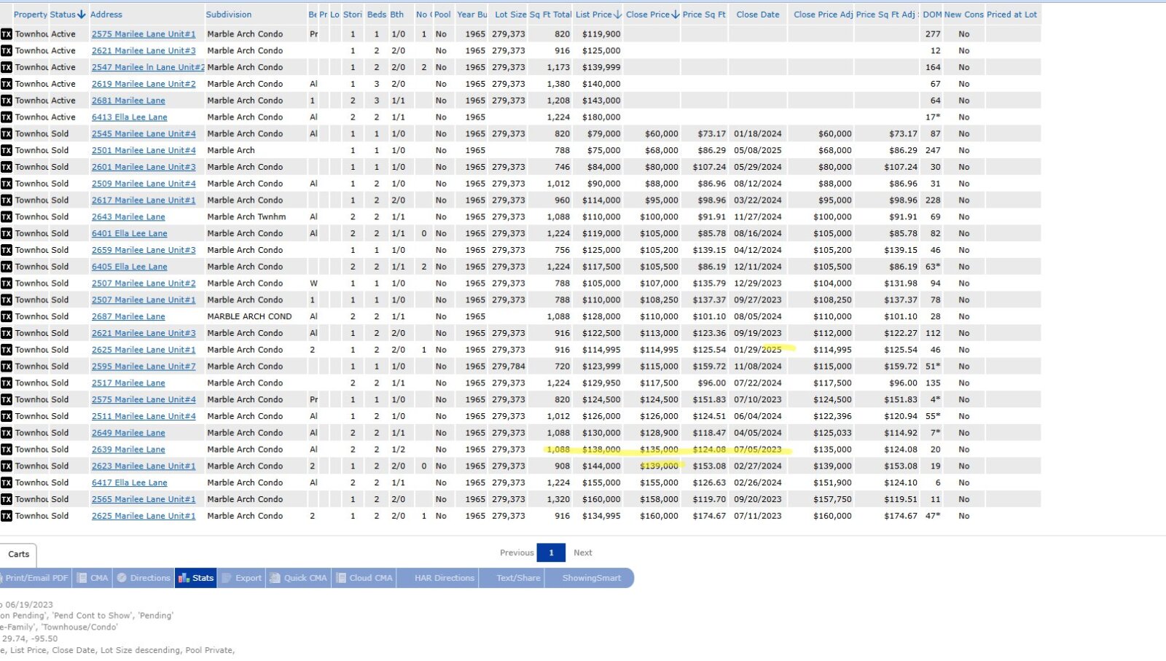Viewport: 1166px width, 661px height.
Task: Open the Stats button
Action: point(196,578)
